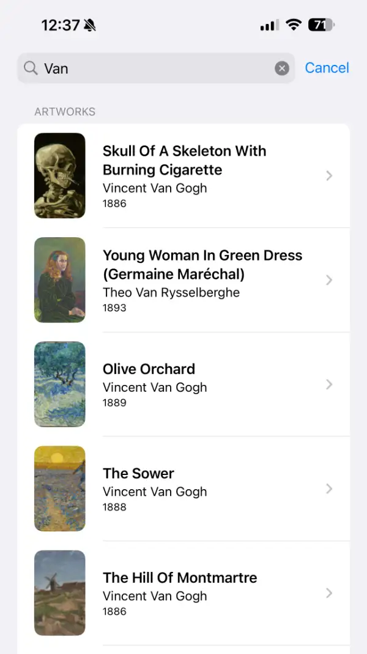
Task: Tap The Sower row chevron
Action: click(329, 489)
